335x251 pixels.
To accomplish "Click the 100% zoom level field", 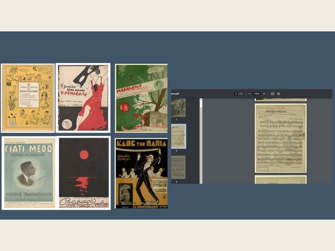I will tap(257, 94).
